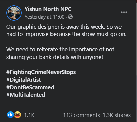The width and height of the screenshot is (137, 122).
Task: Click the Yesterday at 11:00 timestamp
Action: point(44,17)
